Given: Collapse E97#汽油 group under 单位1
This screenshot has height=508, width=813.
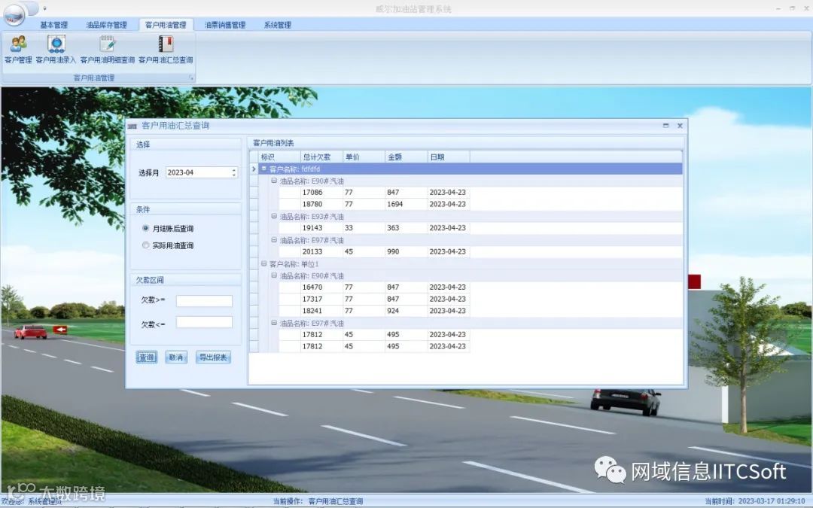Looking at the screenshot, I should (x=274, y=323).
